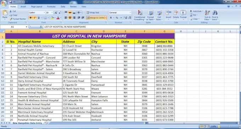Align text to the left
The width and height of the screenshot is (241, 129).
coord(66,18)
